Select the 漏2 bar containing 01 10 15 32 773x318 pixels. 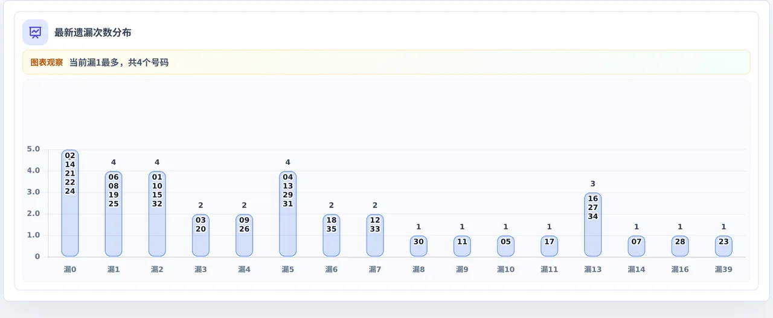[157, 214]
